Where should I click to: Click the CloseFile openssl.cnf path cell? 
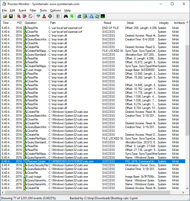[65, 32]
